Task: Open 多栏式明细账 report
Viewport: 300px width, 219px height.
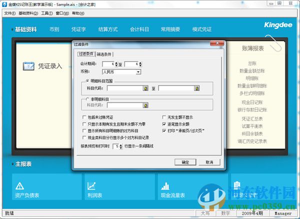Action: click(x=252, y=93)
